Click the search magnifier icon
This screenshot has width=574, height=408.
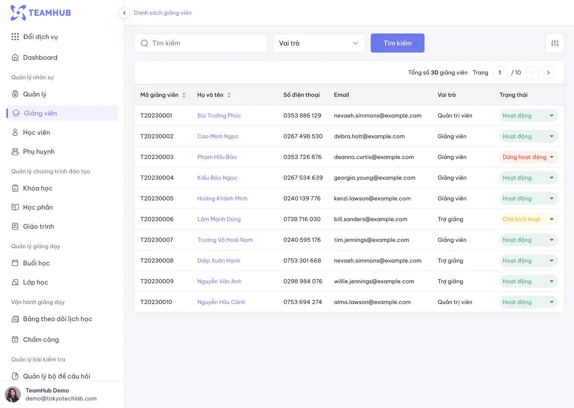click(144, 43)
